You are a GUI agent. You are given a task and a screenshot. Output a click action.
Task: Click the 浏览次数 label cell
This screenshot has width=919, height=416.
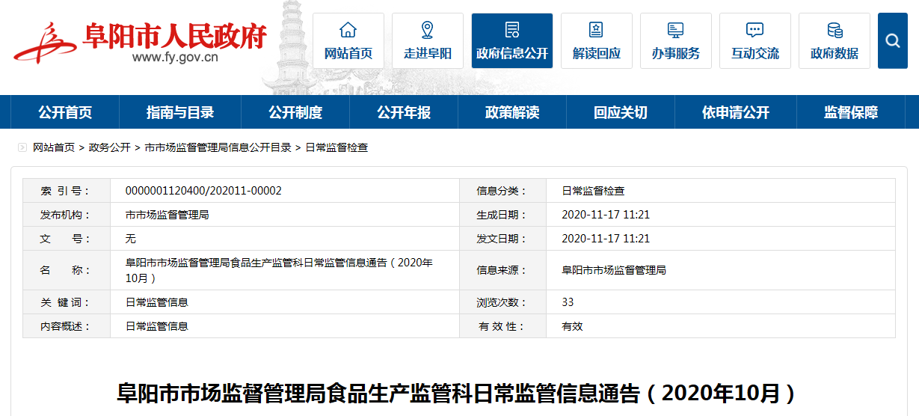502,302
